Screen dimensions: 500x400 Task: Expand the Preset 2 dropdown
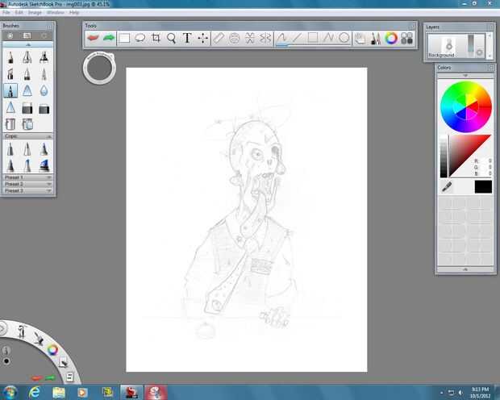pos(27,184)
